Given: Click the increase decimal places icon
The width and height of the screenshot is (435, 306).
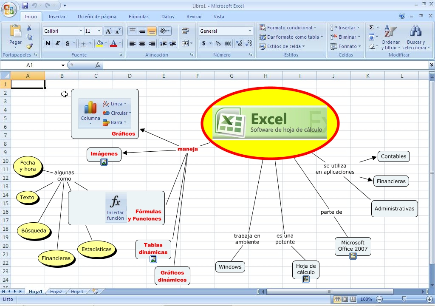Looking at the screenshot, I should (239, 43).
